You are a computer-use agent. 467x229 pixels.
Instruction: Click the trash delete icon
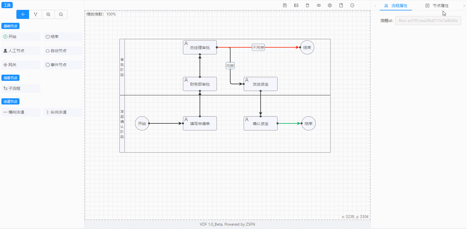pyautogui.click(x=307, y=5)
